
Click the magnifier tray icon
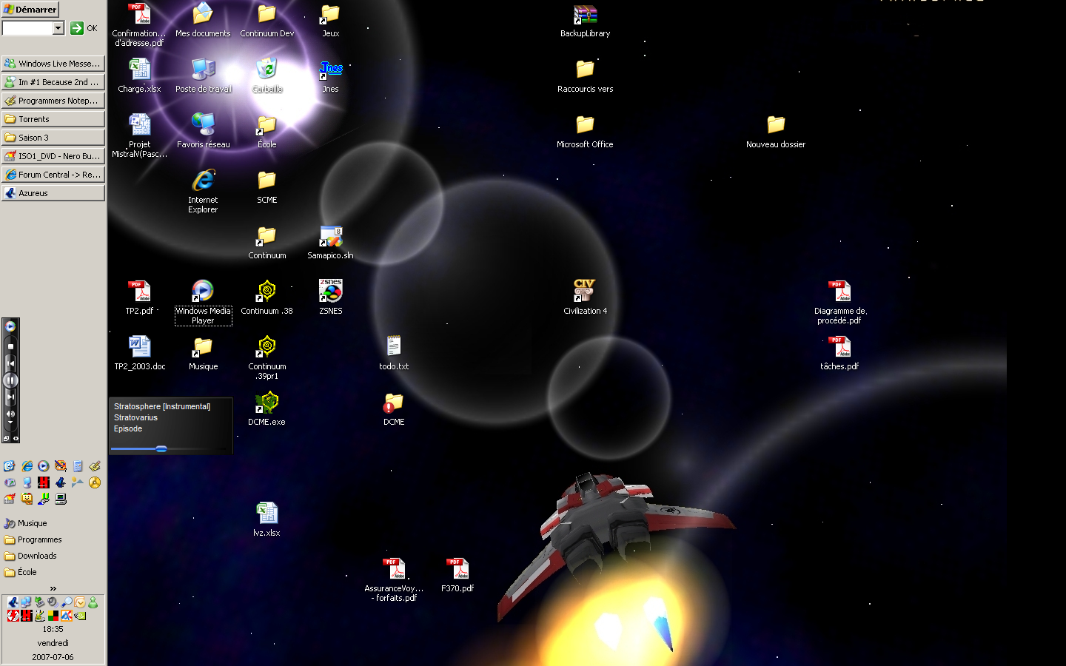click(67, 602)
